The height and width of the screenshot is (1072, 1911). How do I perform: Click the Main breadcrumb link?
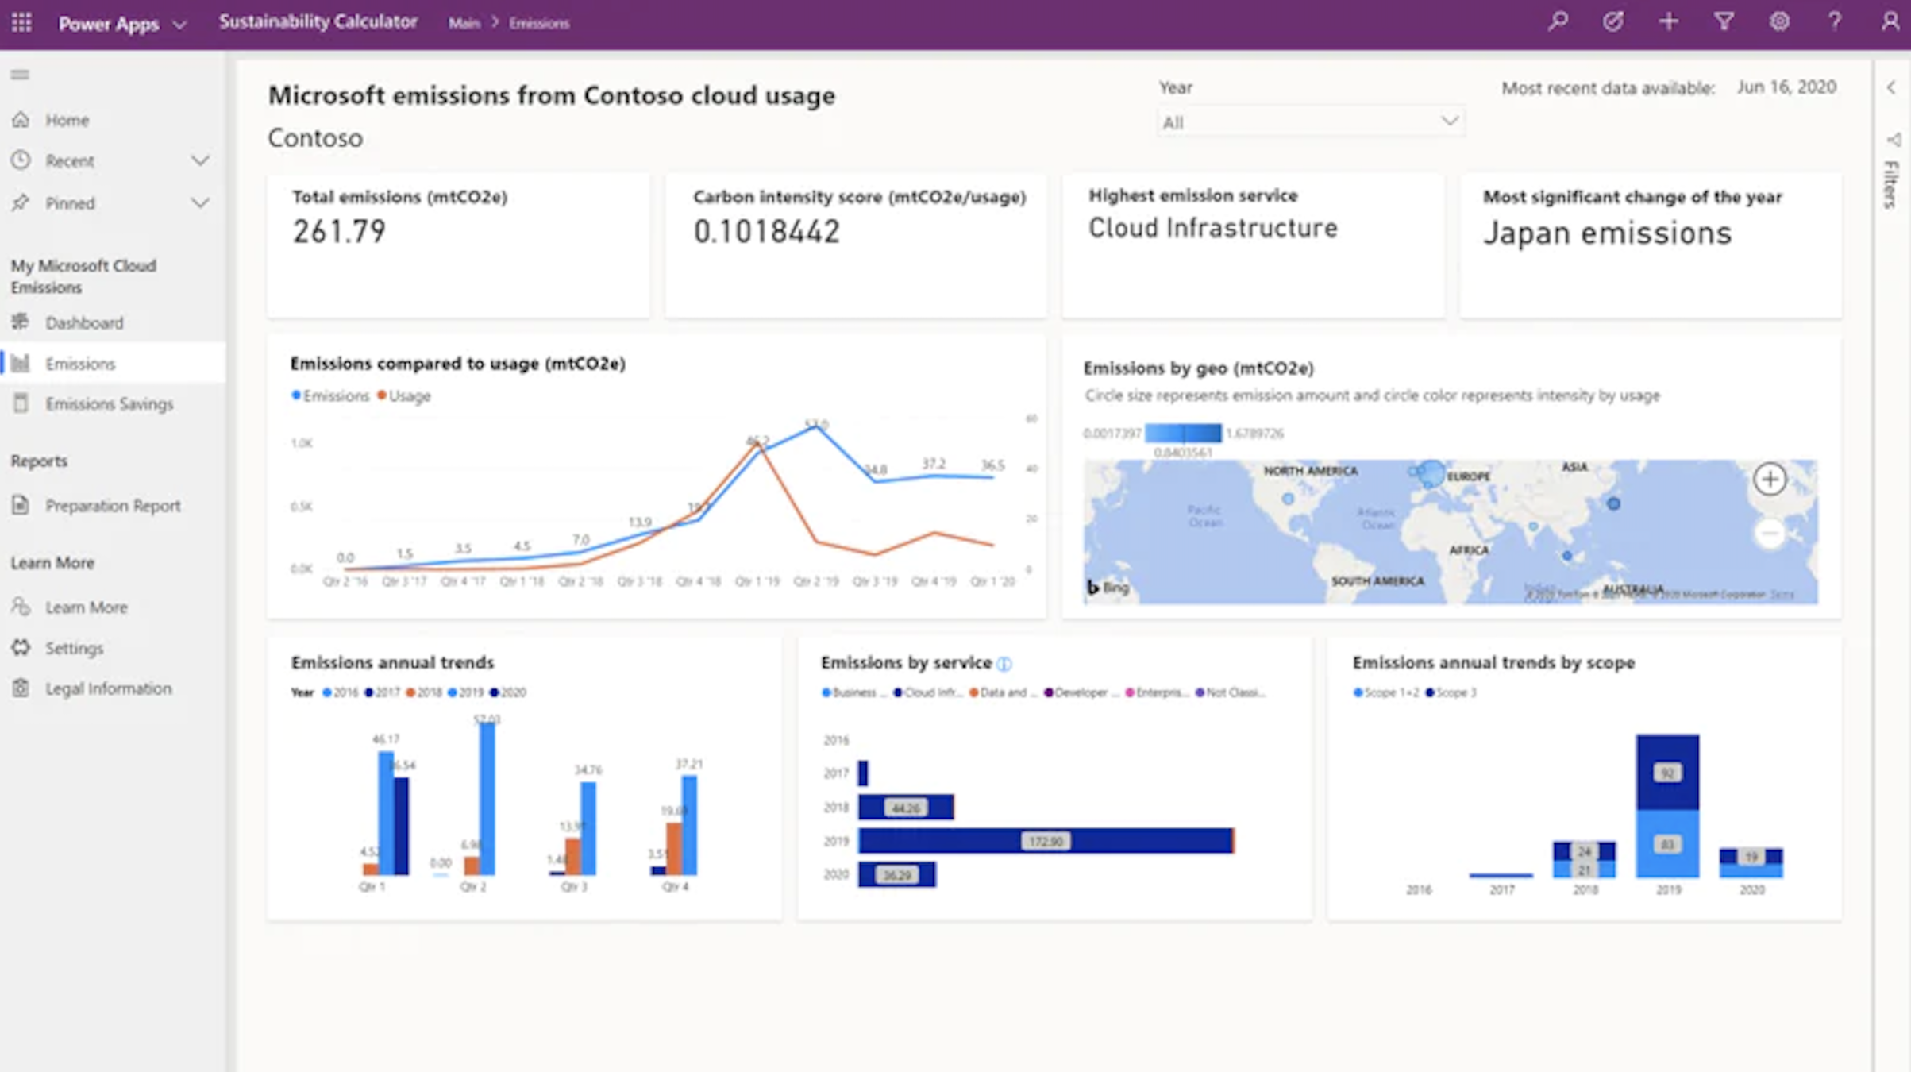tap(464, 23)
